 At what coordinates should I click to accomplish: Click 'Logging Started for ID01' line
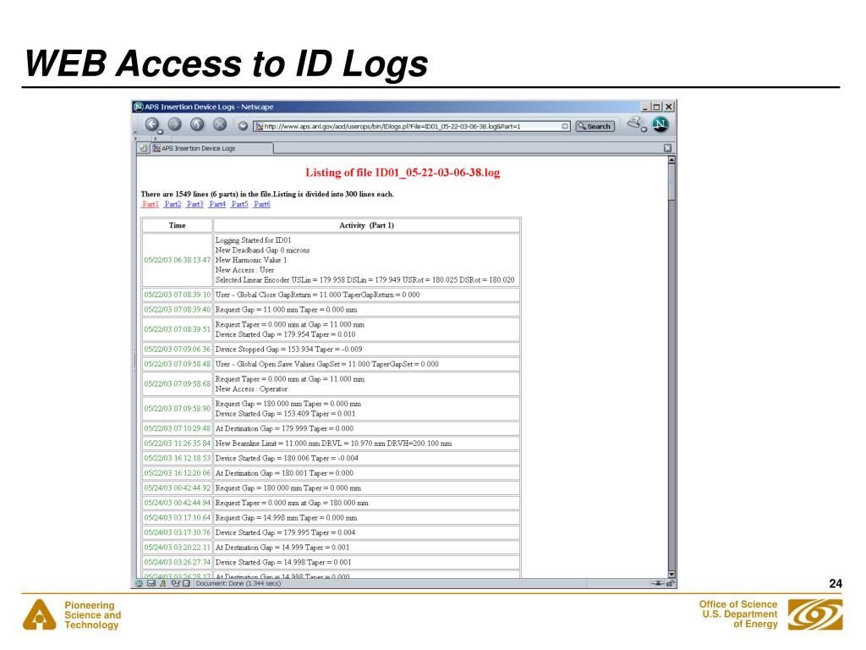[253, 240]
